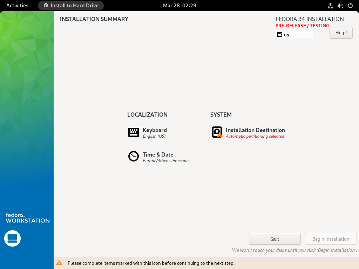359x269 pixels.
Task: Click the Time & Date clock icon
Action: 134,156
